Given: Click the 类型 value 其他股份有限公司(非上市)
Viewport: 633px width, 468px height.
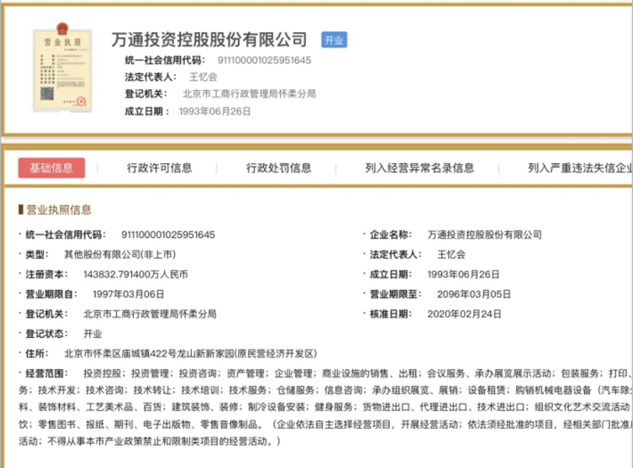Looking at the screenshot, I should click(x=120, y=254).
